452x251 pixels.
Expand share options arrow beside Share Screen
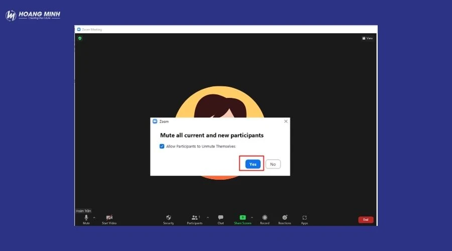coord(252,217)
